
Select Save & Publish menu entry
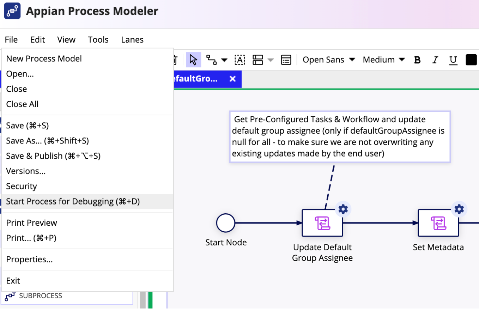click(x=87, y=156)
